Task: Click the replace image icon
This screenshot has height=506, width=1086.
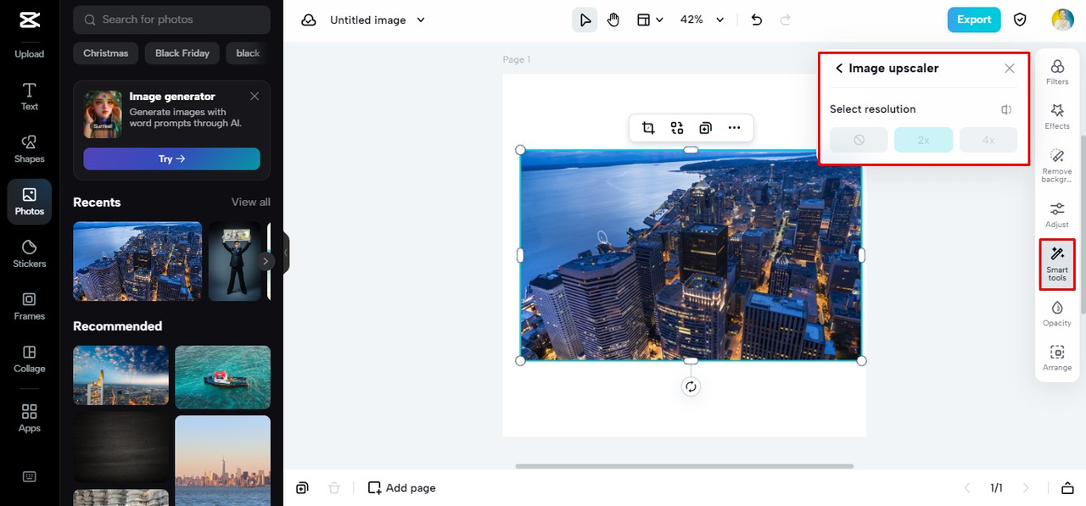Action: pos(677,128)
